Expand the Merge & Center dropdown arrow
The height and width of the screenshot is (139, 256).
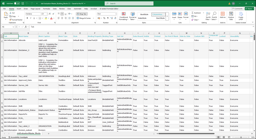(x=93, y=18)
